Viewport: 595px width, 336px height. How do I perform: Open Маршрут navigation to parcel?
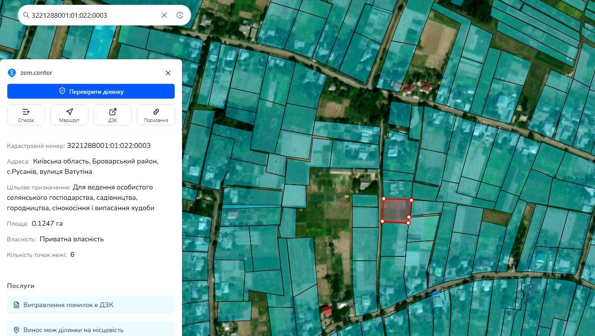point(69,115)
